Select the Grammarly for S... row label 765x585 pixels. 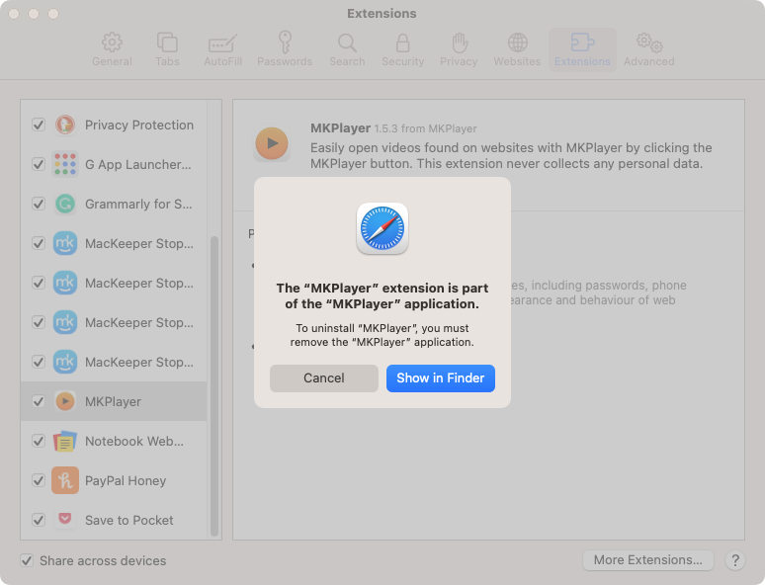click(x=138, y=204)
